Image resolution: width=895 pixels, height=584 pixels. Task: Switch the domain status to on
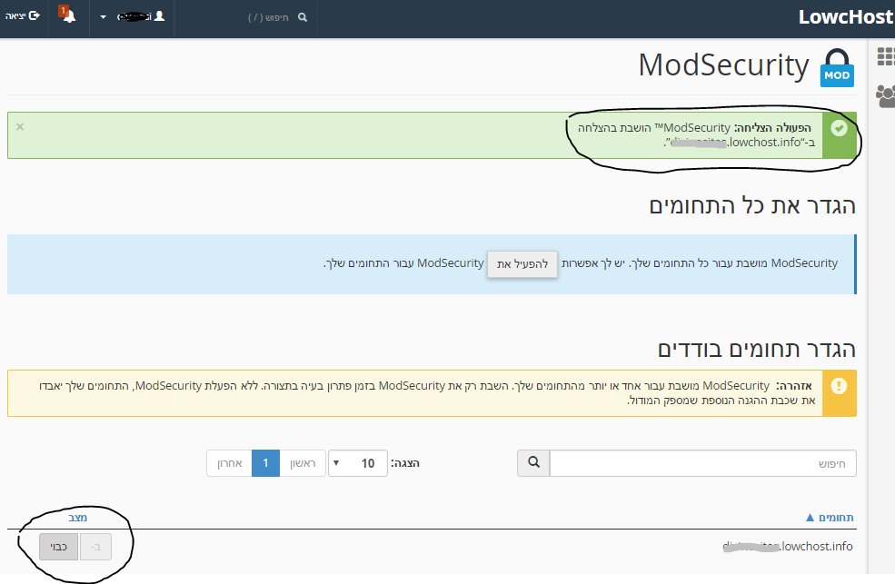(94, 546)
